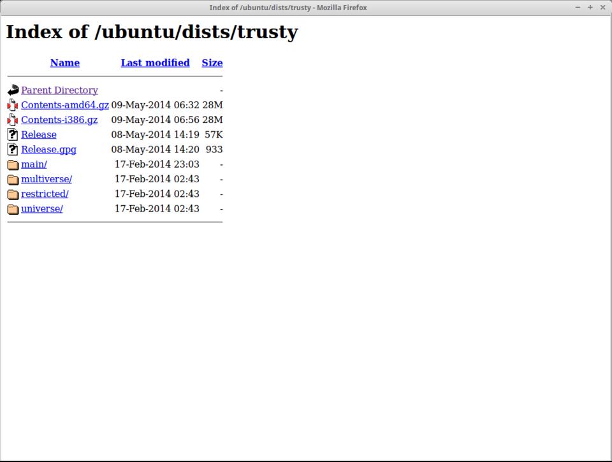612x462 pixels.
Task: Click date 17-Feb-2014 23:03
Action: (157, 164)
